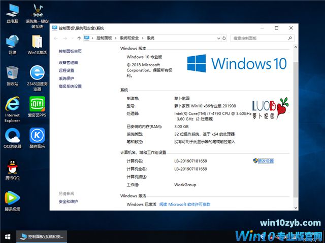Maximize the Control Panel window
The height and width of the screenshot is (243, 325).
[x=276, y=28]
